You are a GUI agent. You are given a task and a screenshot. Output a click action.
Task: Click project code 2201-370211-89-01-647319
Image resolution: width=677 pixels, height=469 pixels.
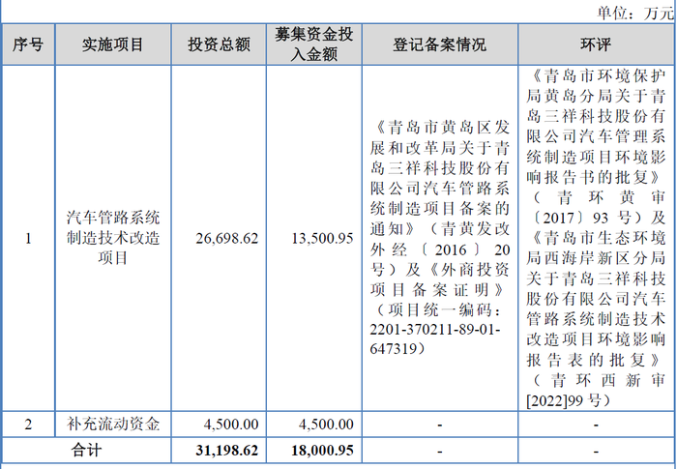[x=435, y=338]
